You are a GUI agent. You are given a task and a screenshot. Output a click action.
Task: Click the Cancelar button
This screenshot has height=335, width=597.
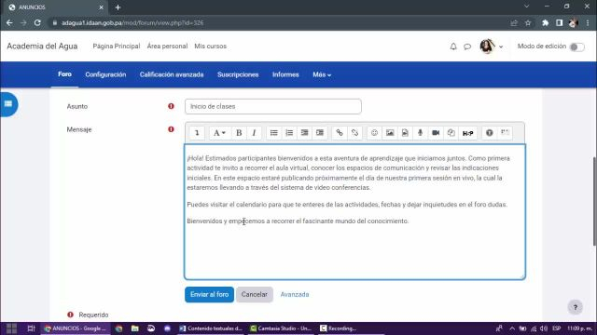(255, 295)
